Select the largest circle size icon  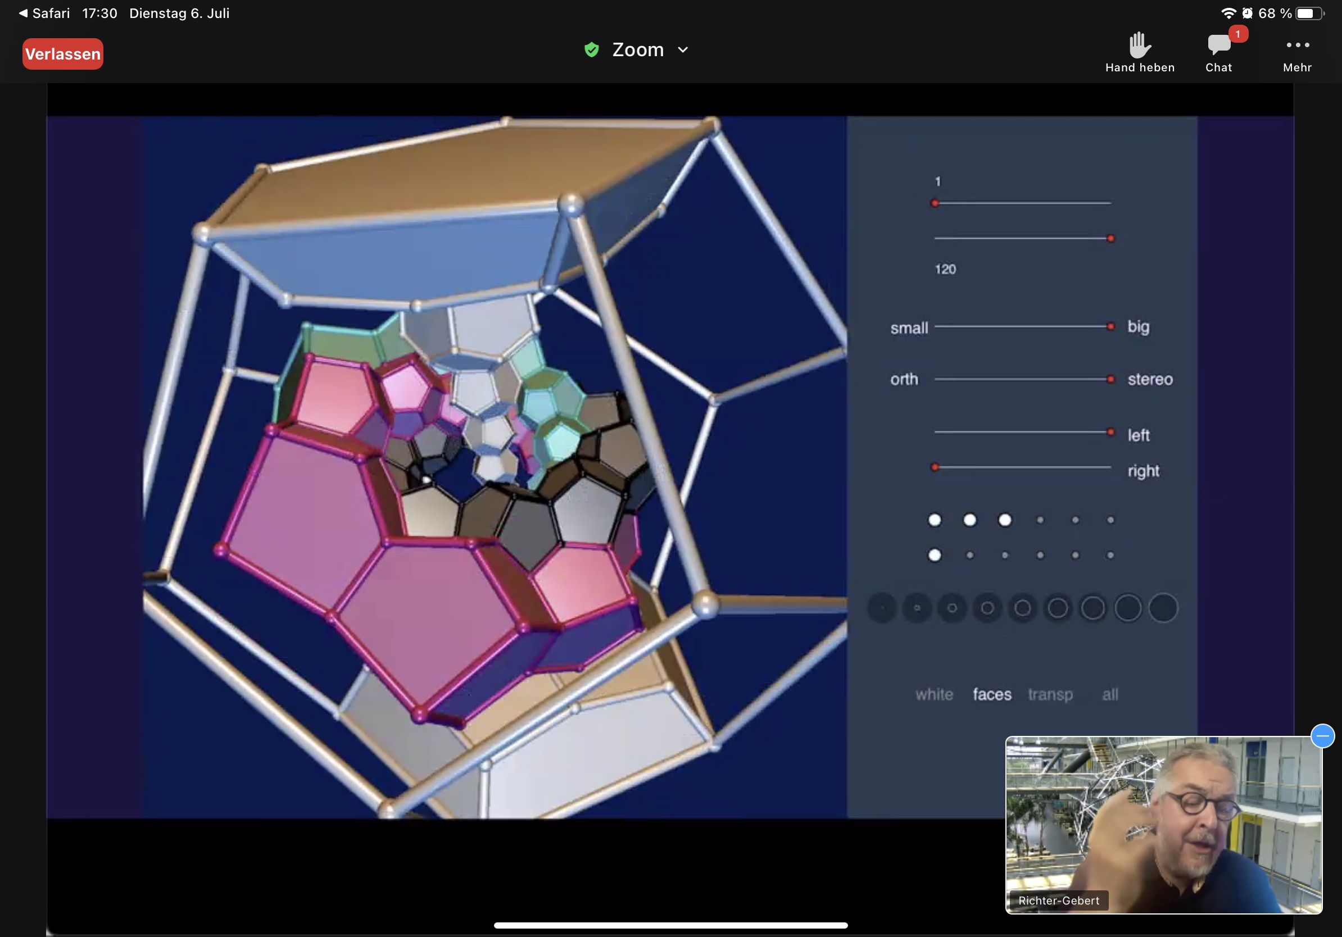point(1163,608)
